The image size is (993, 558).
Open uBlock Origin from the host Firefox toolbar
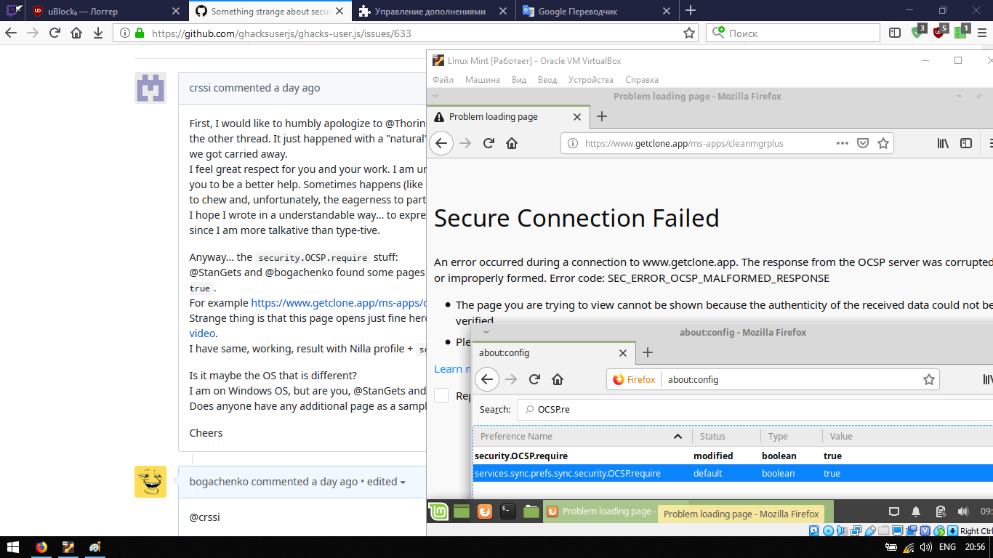tap(938, 33)
